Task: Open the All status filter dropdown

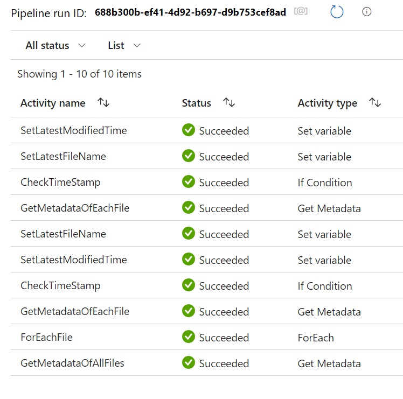Action: (55, 46)
